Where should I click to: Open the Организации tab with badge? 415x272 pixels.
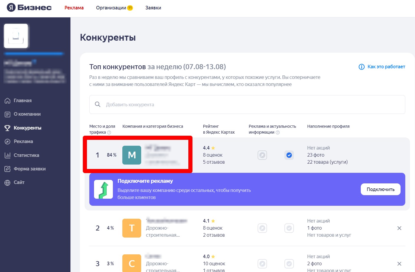click(114, 8)
